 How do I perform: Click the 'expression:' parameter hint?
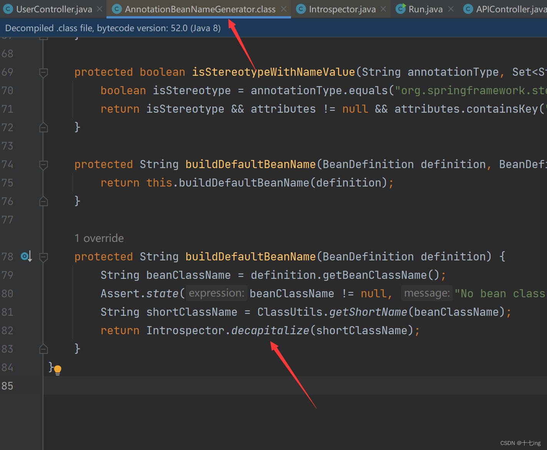point(216,293)
